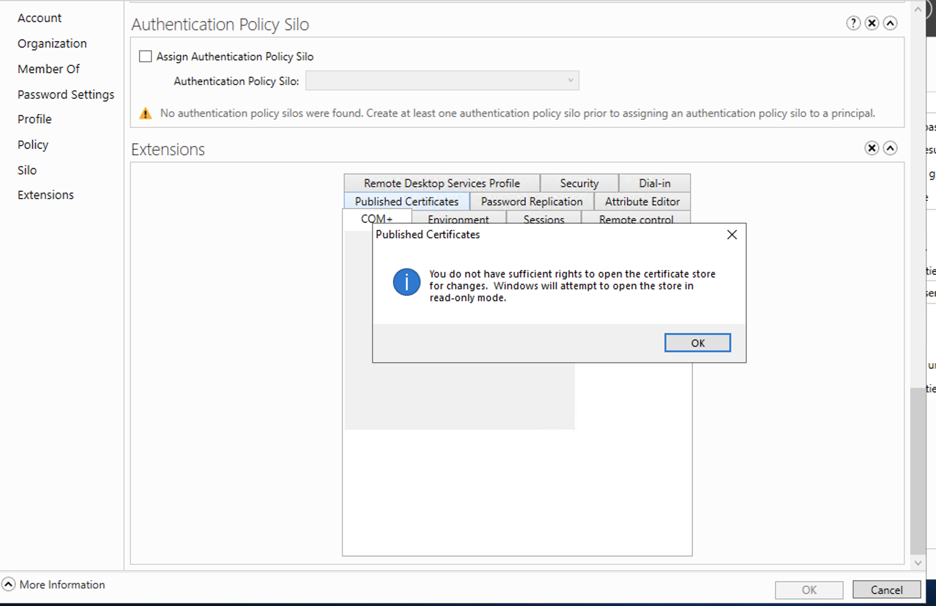Viewport: 936px width, 606px height.
Task: Close the Authentication Policy Silo section
Action: (872, 23)
